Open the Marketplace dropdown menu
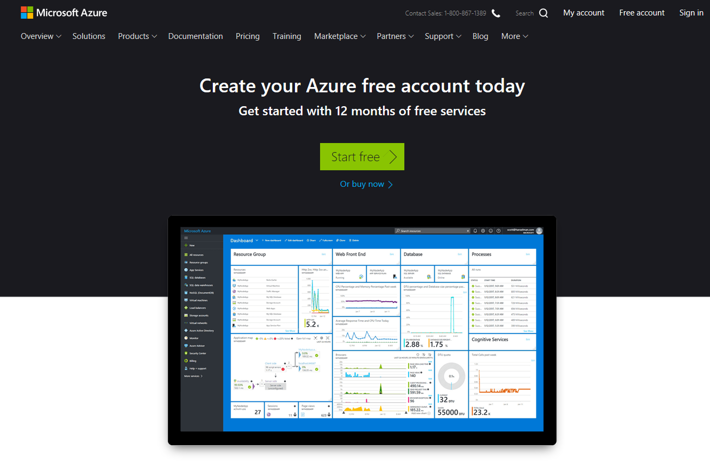The width and height of the screenshot is (710, 467). click(x=340, y=36)
